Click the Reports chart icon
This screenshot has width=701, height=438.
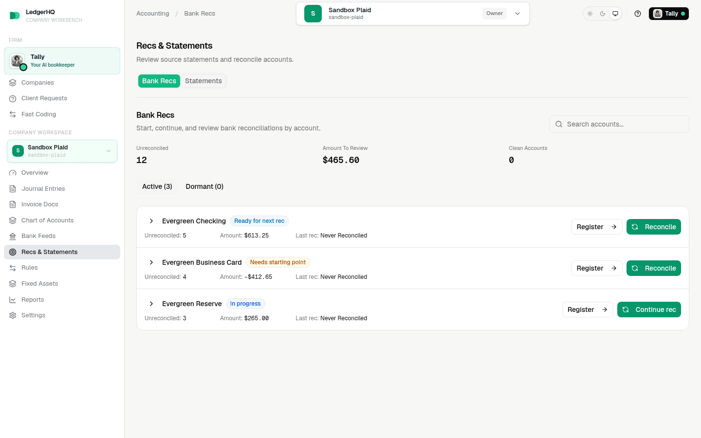[13, 300]
